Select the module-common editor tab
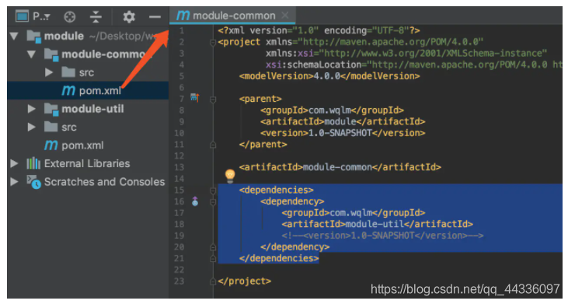This screenshot has width=568, height=304. (232, 16)
